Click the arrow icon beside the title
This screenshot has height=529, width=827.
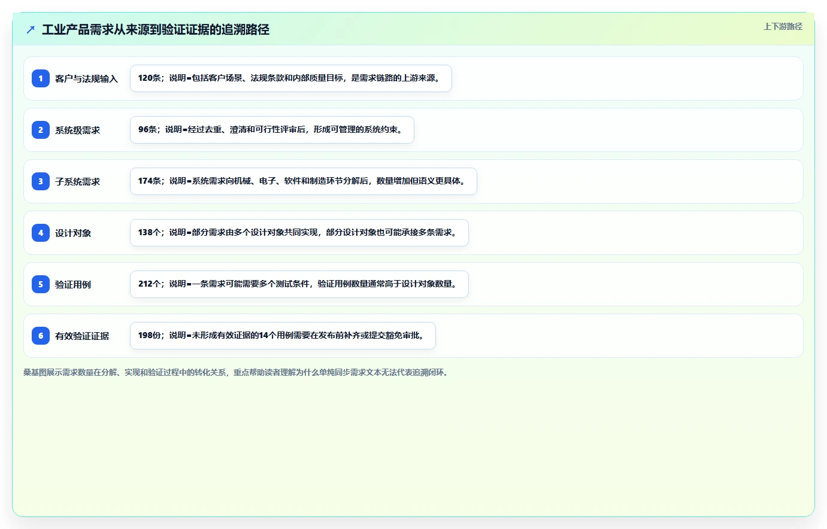[31, 29]
